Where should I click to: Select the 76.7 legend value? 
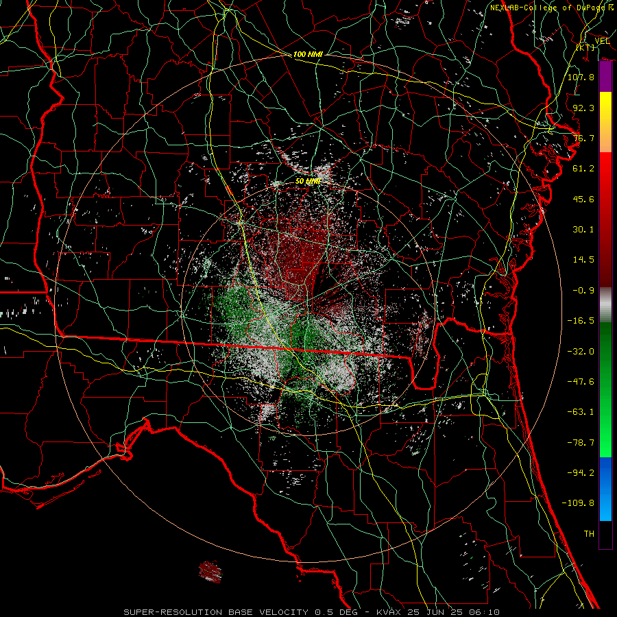583,138
